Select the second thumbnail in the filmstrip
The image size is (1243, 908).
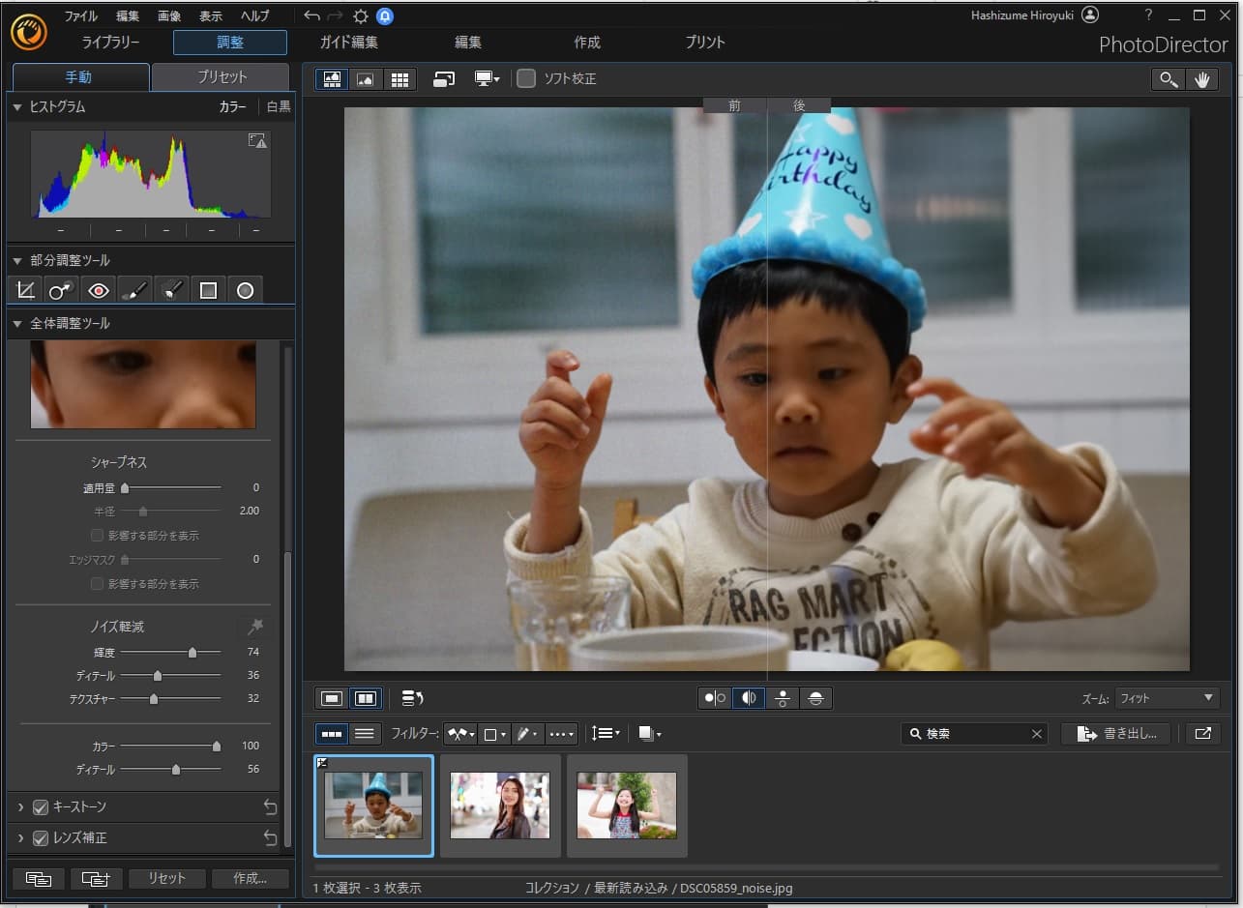[x=499, y=806]
